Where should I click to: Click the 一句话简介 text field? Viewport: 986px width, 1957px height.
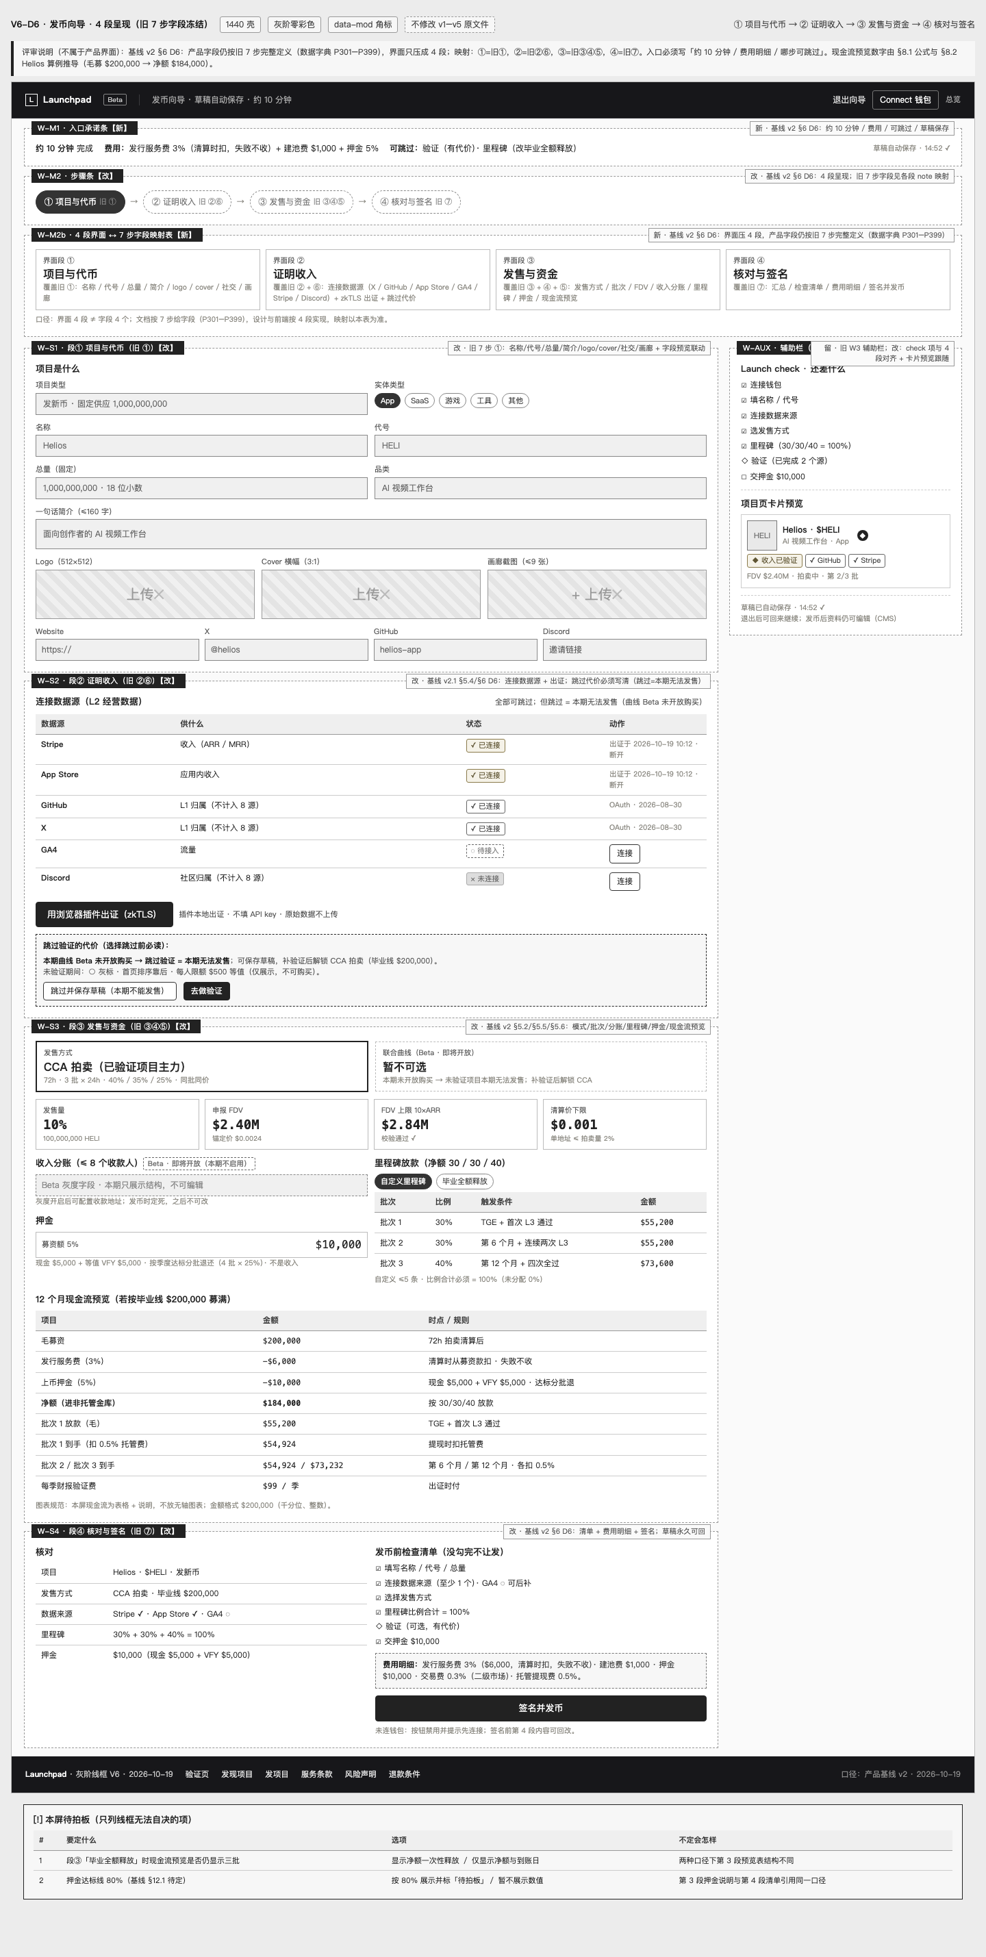click(x=370, y=534)
